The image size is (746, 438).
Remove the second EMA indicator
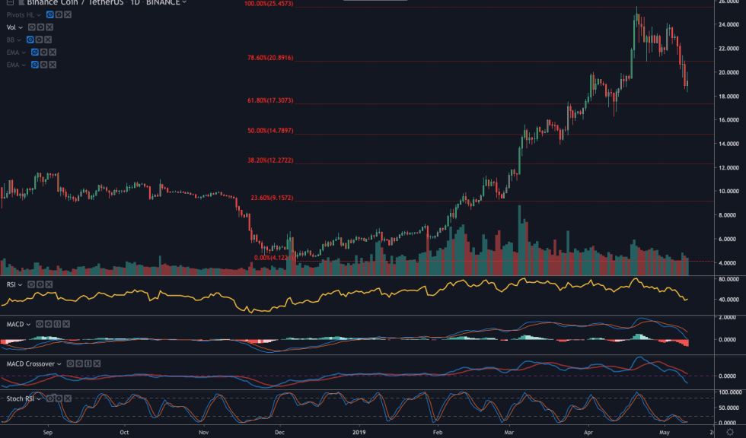pos(52,65)
